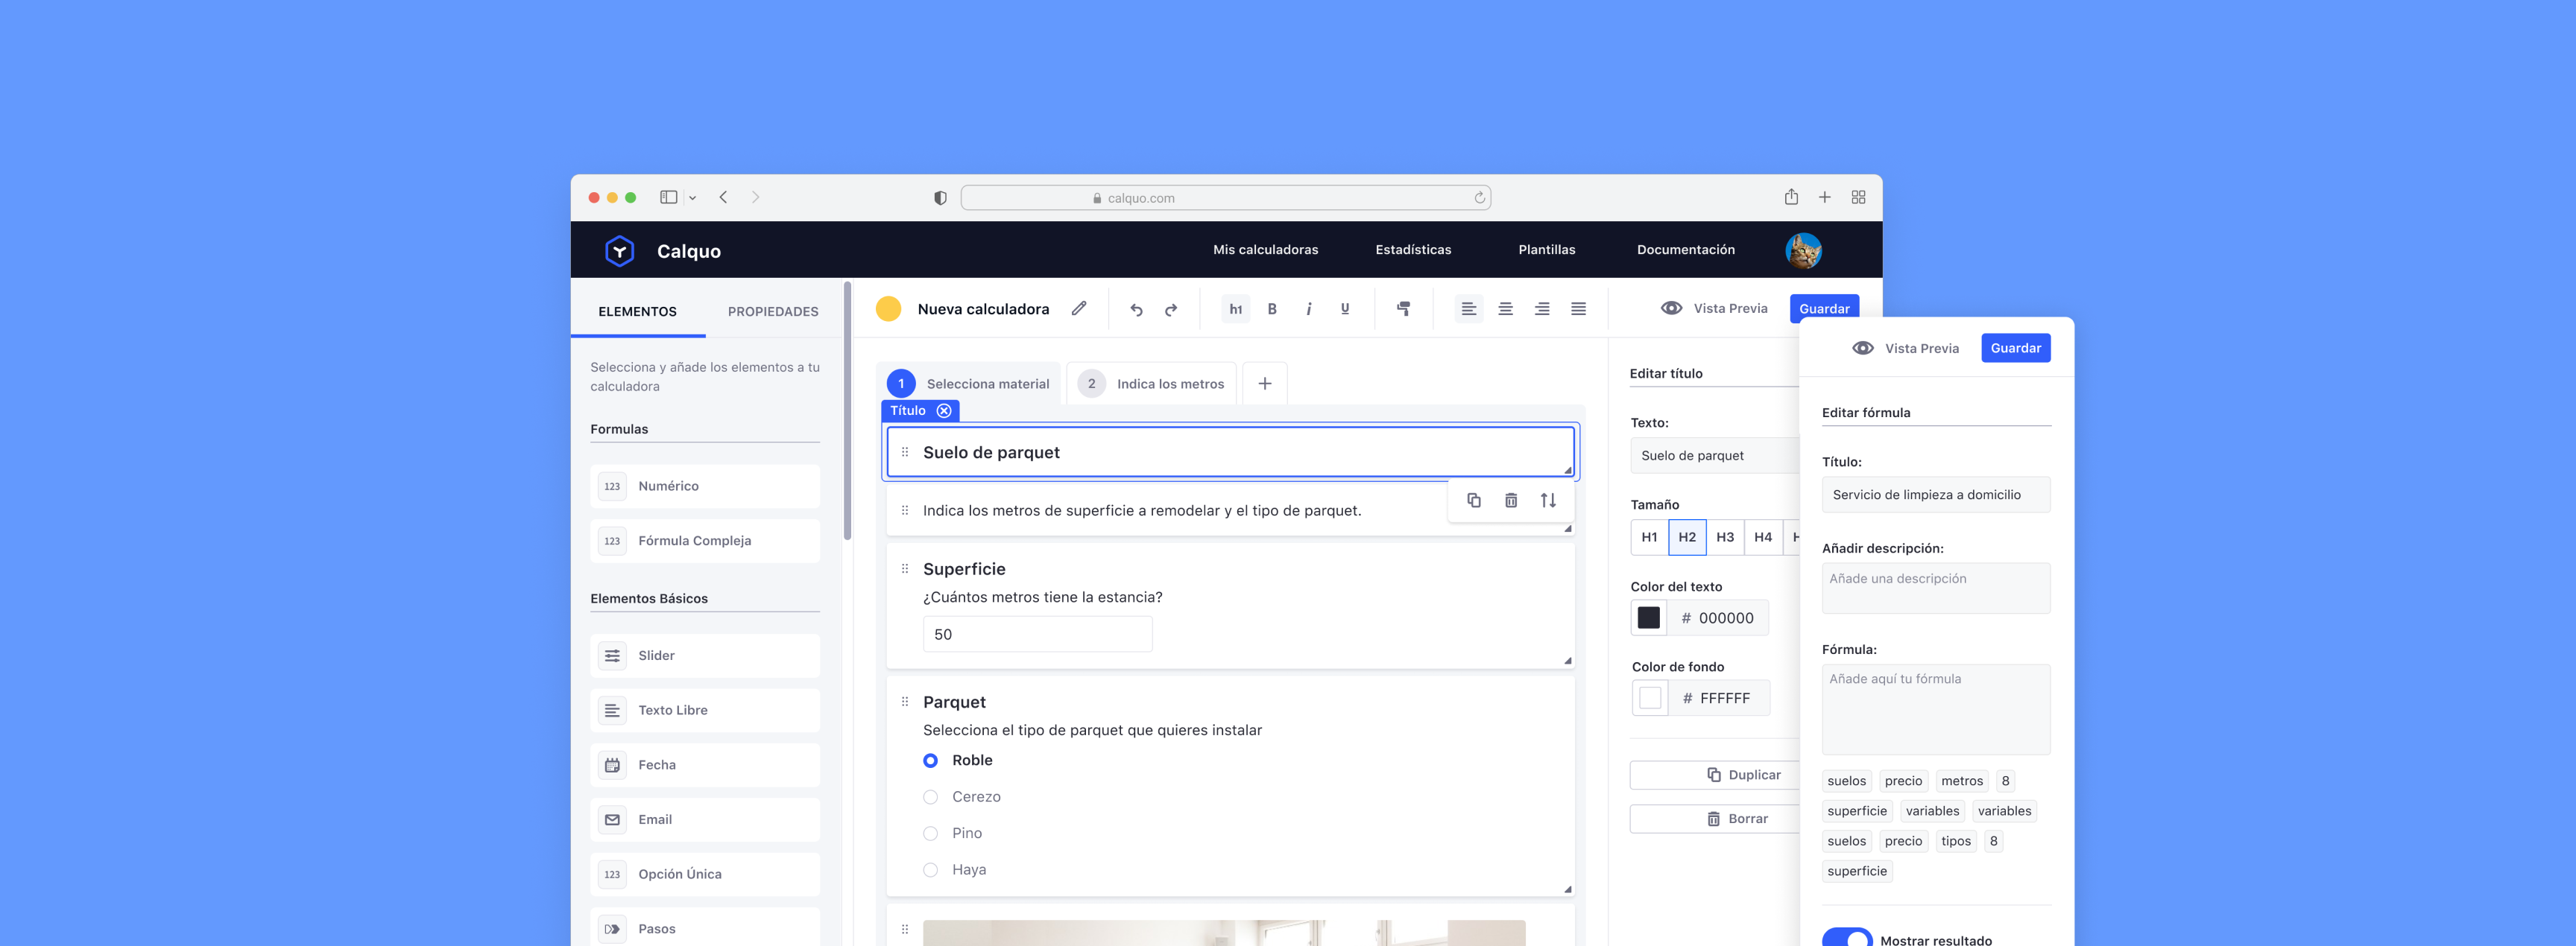Image resolution: width=2576 pixels, height=946 pixels.
Task: Add the Fórmula Compleja element
Action: pyautogui.click(x=705, y=541)
